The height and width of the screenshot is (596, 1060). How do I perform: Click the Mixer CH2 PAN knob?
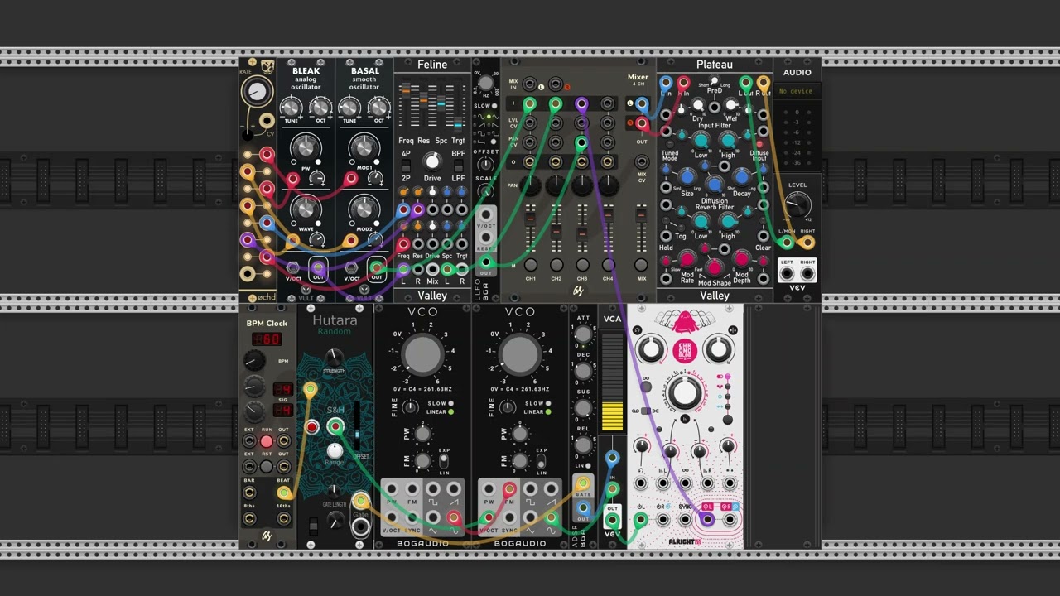click(x=556, y=186)
